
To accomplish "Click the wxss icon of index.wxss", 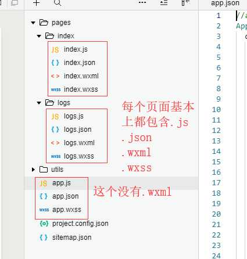I will 56,89.
